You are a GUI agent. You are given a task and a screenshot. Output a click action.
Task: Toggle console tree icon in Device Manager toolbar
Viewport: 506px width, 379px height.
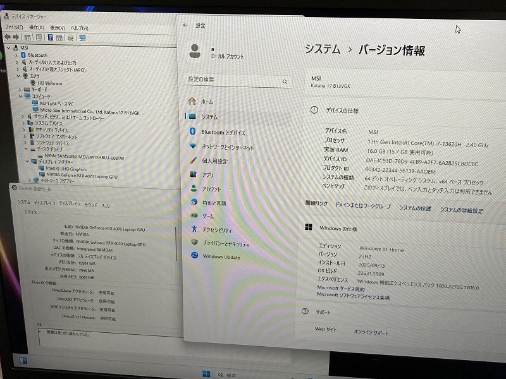(28, 37)
